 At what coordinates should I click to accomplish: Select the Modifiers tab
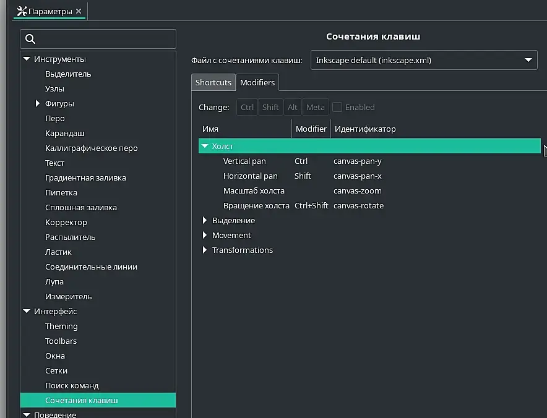pyautogui.click(x=257, y=82)
